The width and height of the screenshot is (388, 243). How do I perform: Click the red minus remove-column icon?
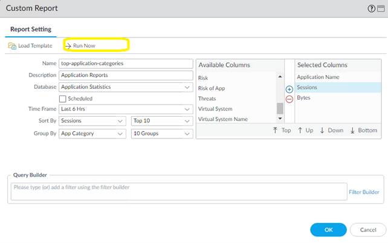click(289, 99)
